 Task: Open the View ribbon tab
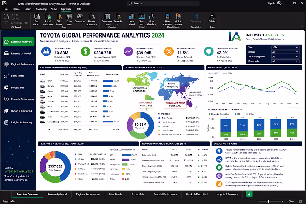point(54,9)
